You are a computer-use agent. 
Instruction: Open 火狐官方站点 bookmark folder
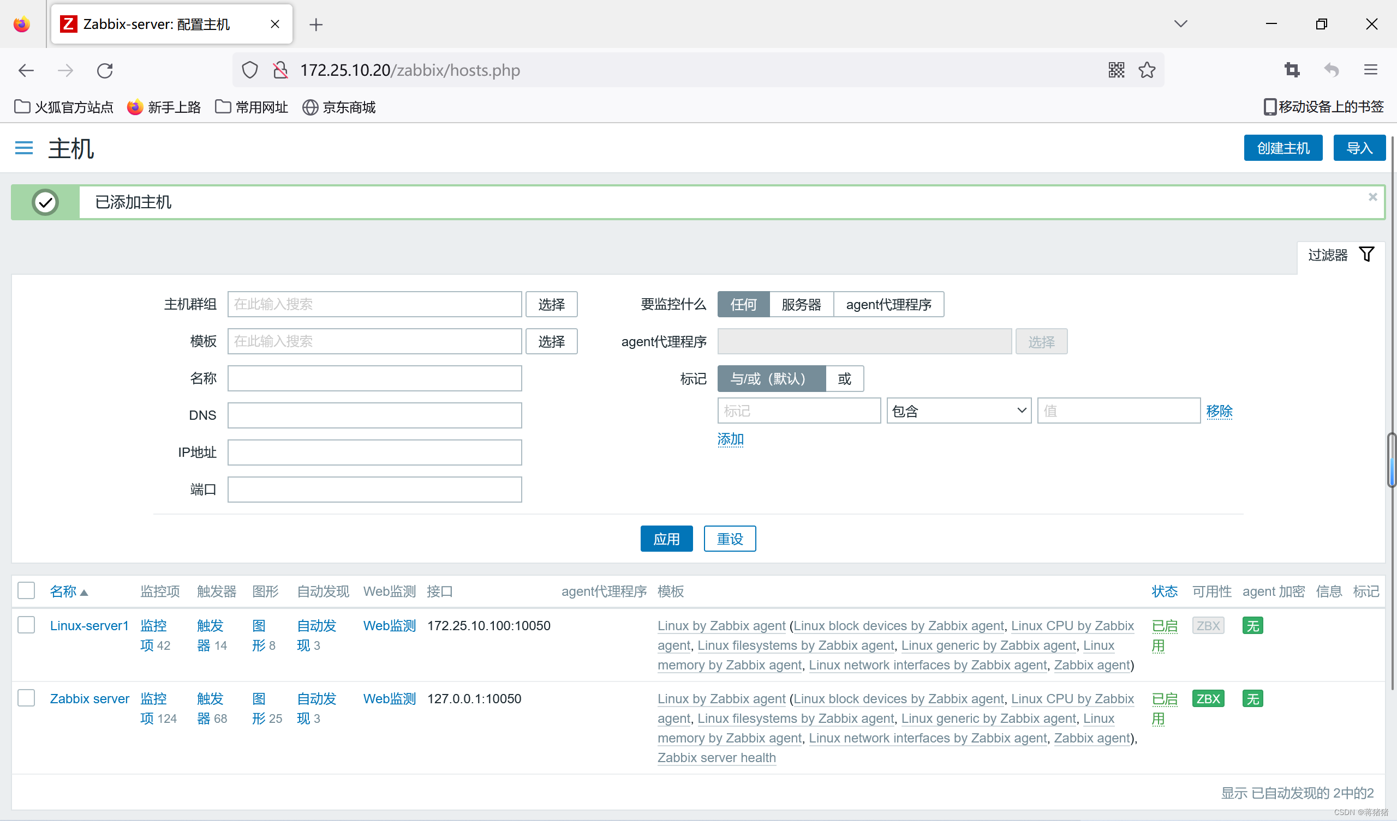pyautogui.click(x=64, y=107)
